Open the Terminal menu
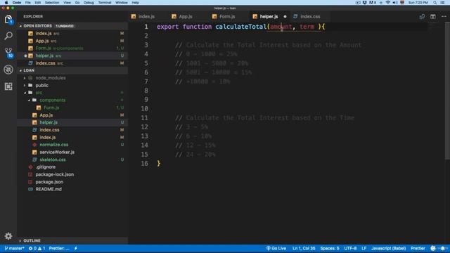Screen dimensions: 450x253 click(x=105, y=3)
